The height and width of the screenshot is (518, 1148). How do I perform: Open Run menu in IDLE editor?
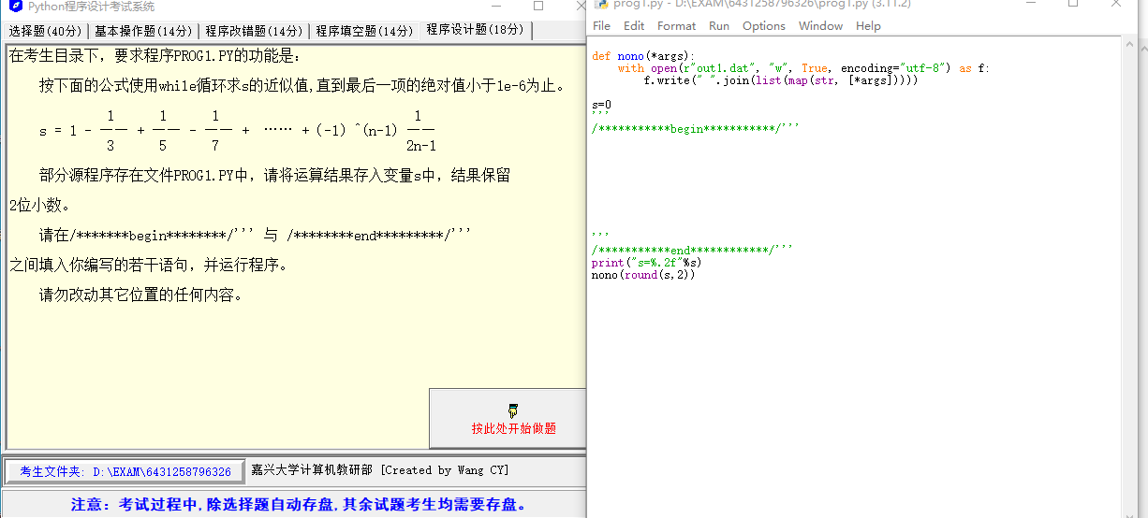pyautogui.click(x=719, y=25)
